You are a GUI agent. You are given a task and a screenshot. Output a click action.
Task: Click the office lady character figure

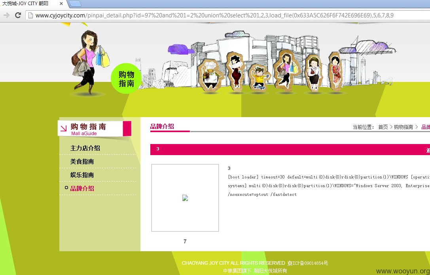pyautogui.click(x=313, y=72)
